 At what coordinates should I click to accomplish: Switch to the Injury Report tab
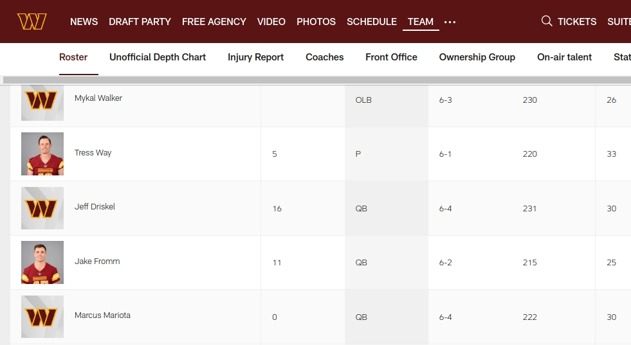255,57
